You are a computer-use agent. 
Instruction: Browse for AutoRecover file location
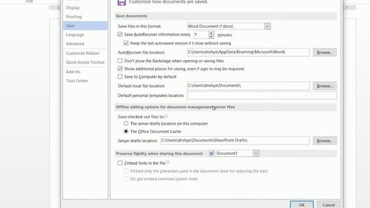(x=325, y=53)
